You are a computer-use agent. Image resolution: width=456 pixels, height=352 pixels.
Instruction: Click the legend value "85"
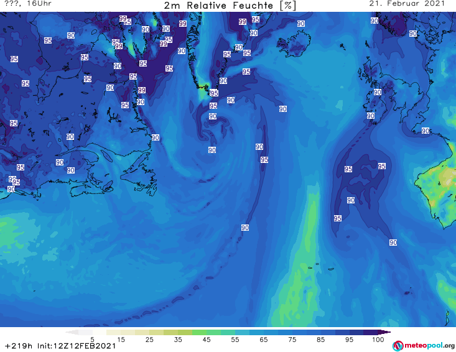321,340
